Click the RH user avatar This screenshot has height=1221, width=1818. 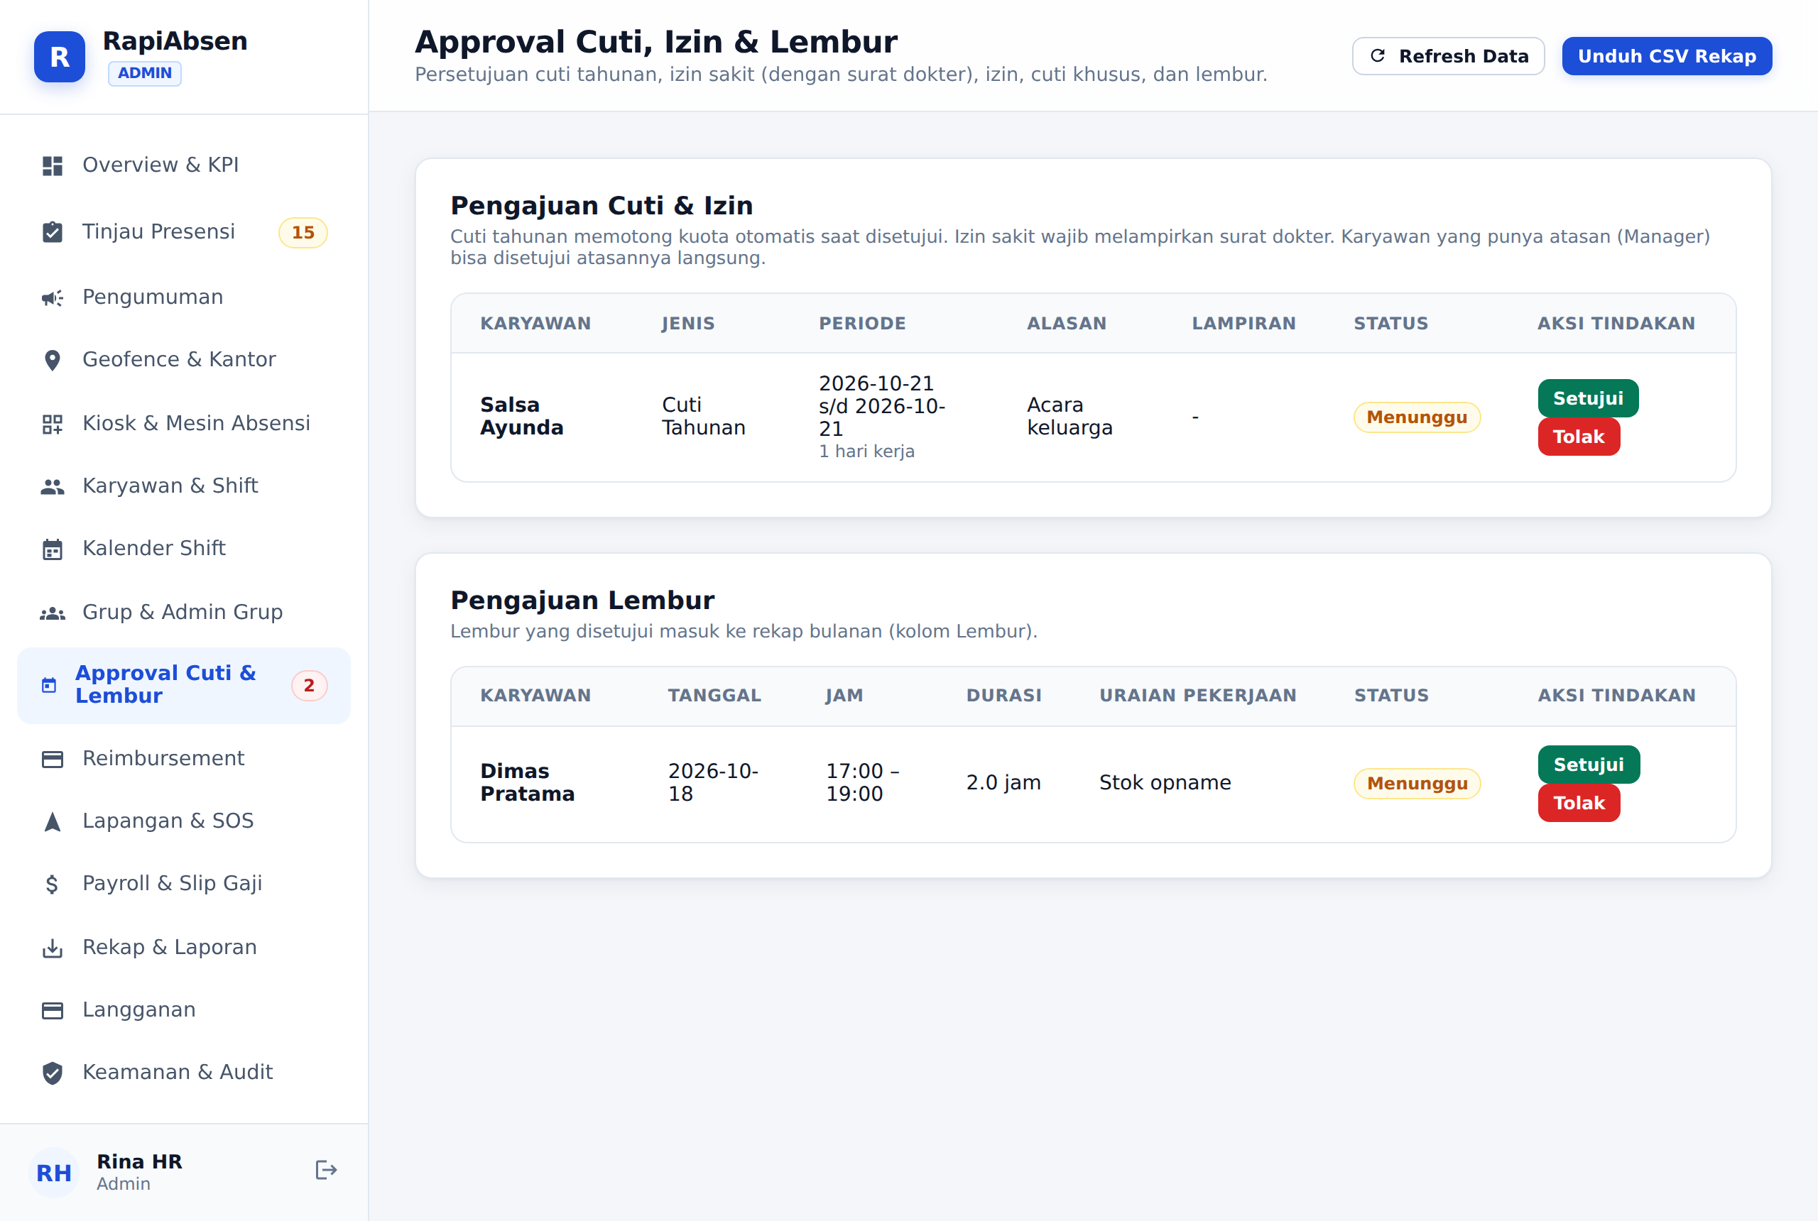point(54,1171)
